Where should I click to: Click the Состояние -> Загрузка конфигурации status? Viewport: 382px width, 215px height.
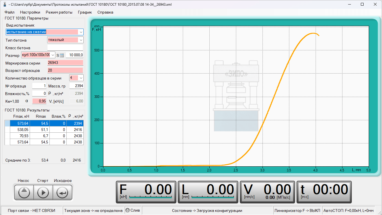click(207, 210)
